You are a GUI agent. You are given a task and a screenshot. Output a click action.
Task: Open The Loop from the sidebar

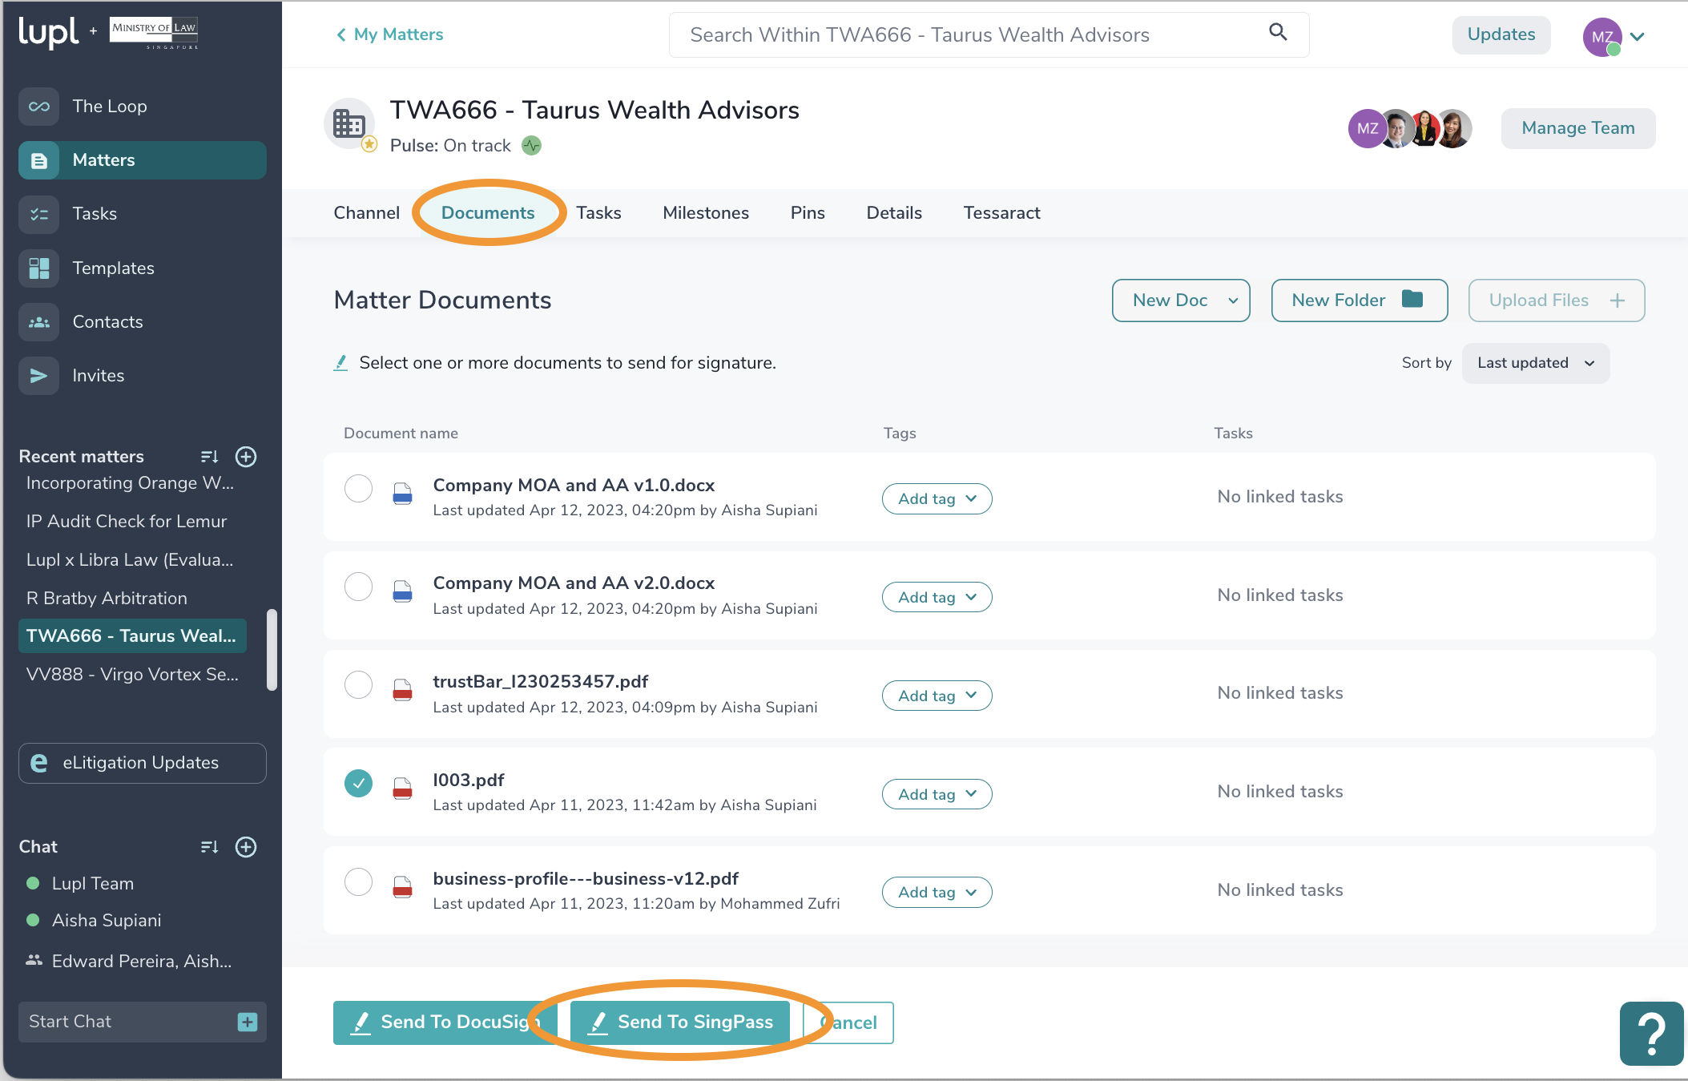tap(110, 106)
